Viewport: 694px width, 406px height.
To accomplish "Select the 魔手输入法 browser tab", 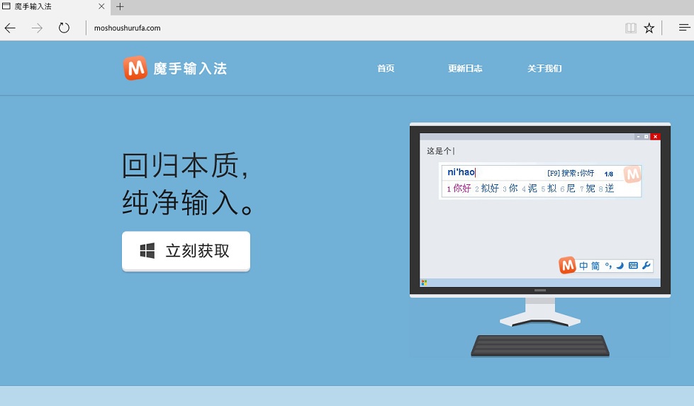I will tap(54, 6).
